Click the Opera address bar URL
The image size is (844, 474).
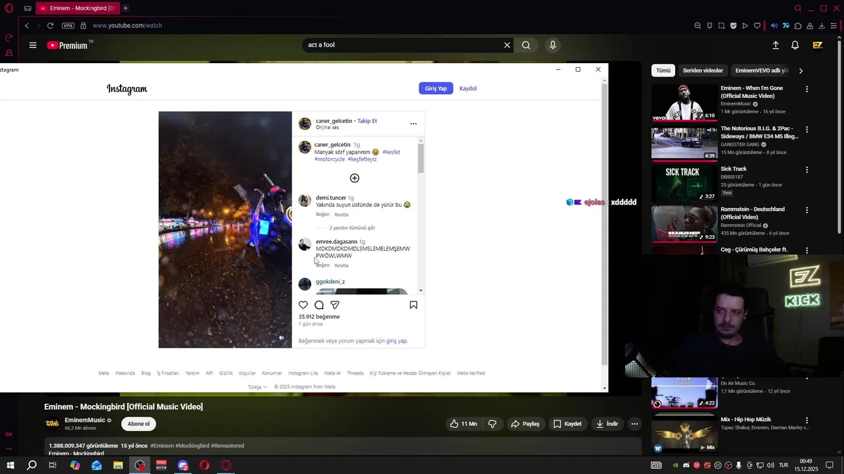point(127,26)
